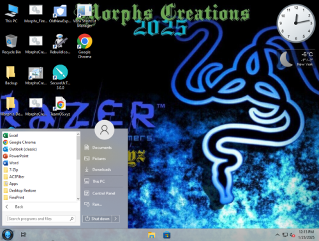
Task: Launch SecureUxTheme 3.0.0 shortcut
Action: point(60,77)
